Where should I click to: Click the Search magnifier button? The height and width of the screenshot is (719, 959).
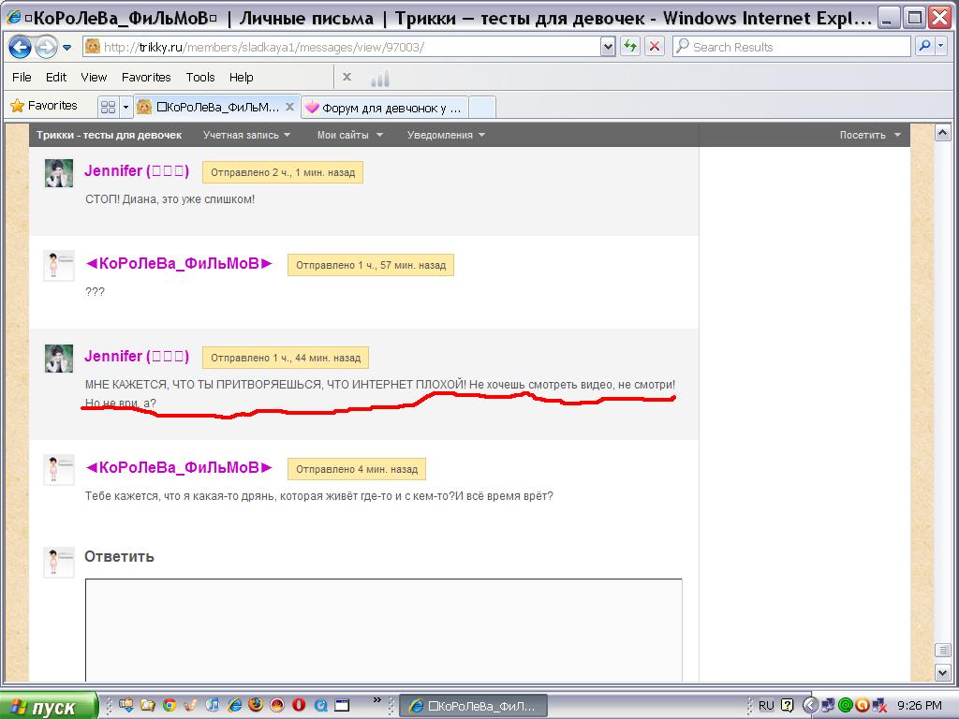pos(925,47)
